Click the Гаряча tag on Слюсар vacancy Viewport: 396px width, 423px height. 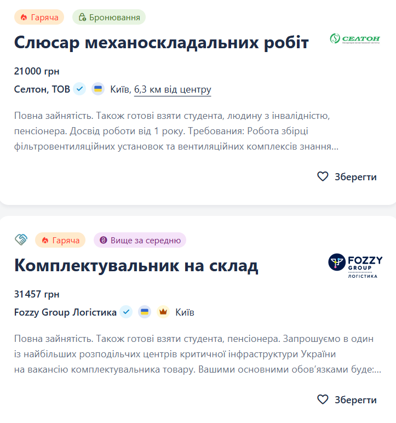point(39,17)
